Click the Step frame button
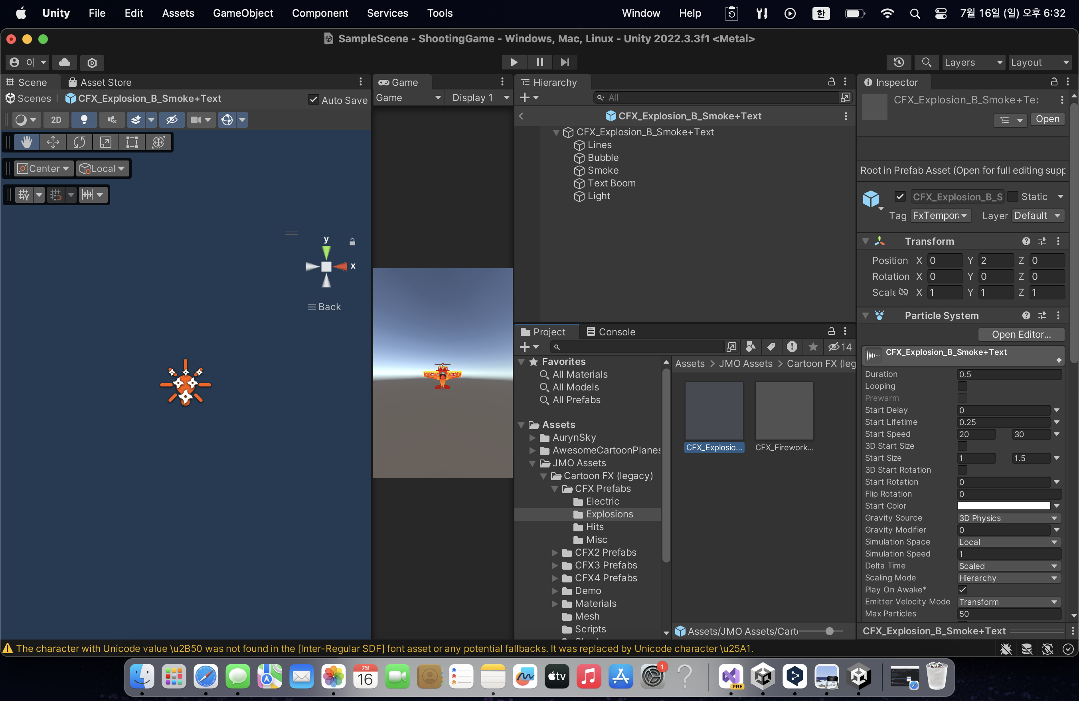1079x701 pixels. coord(564,62)
